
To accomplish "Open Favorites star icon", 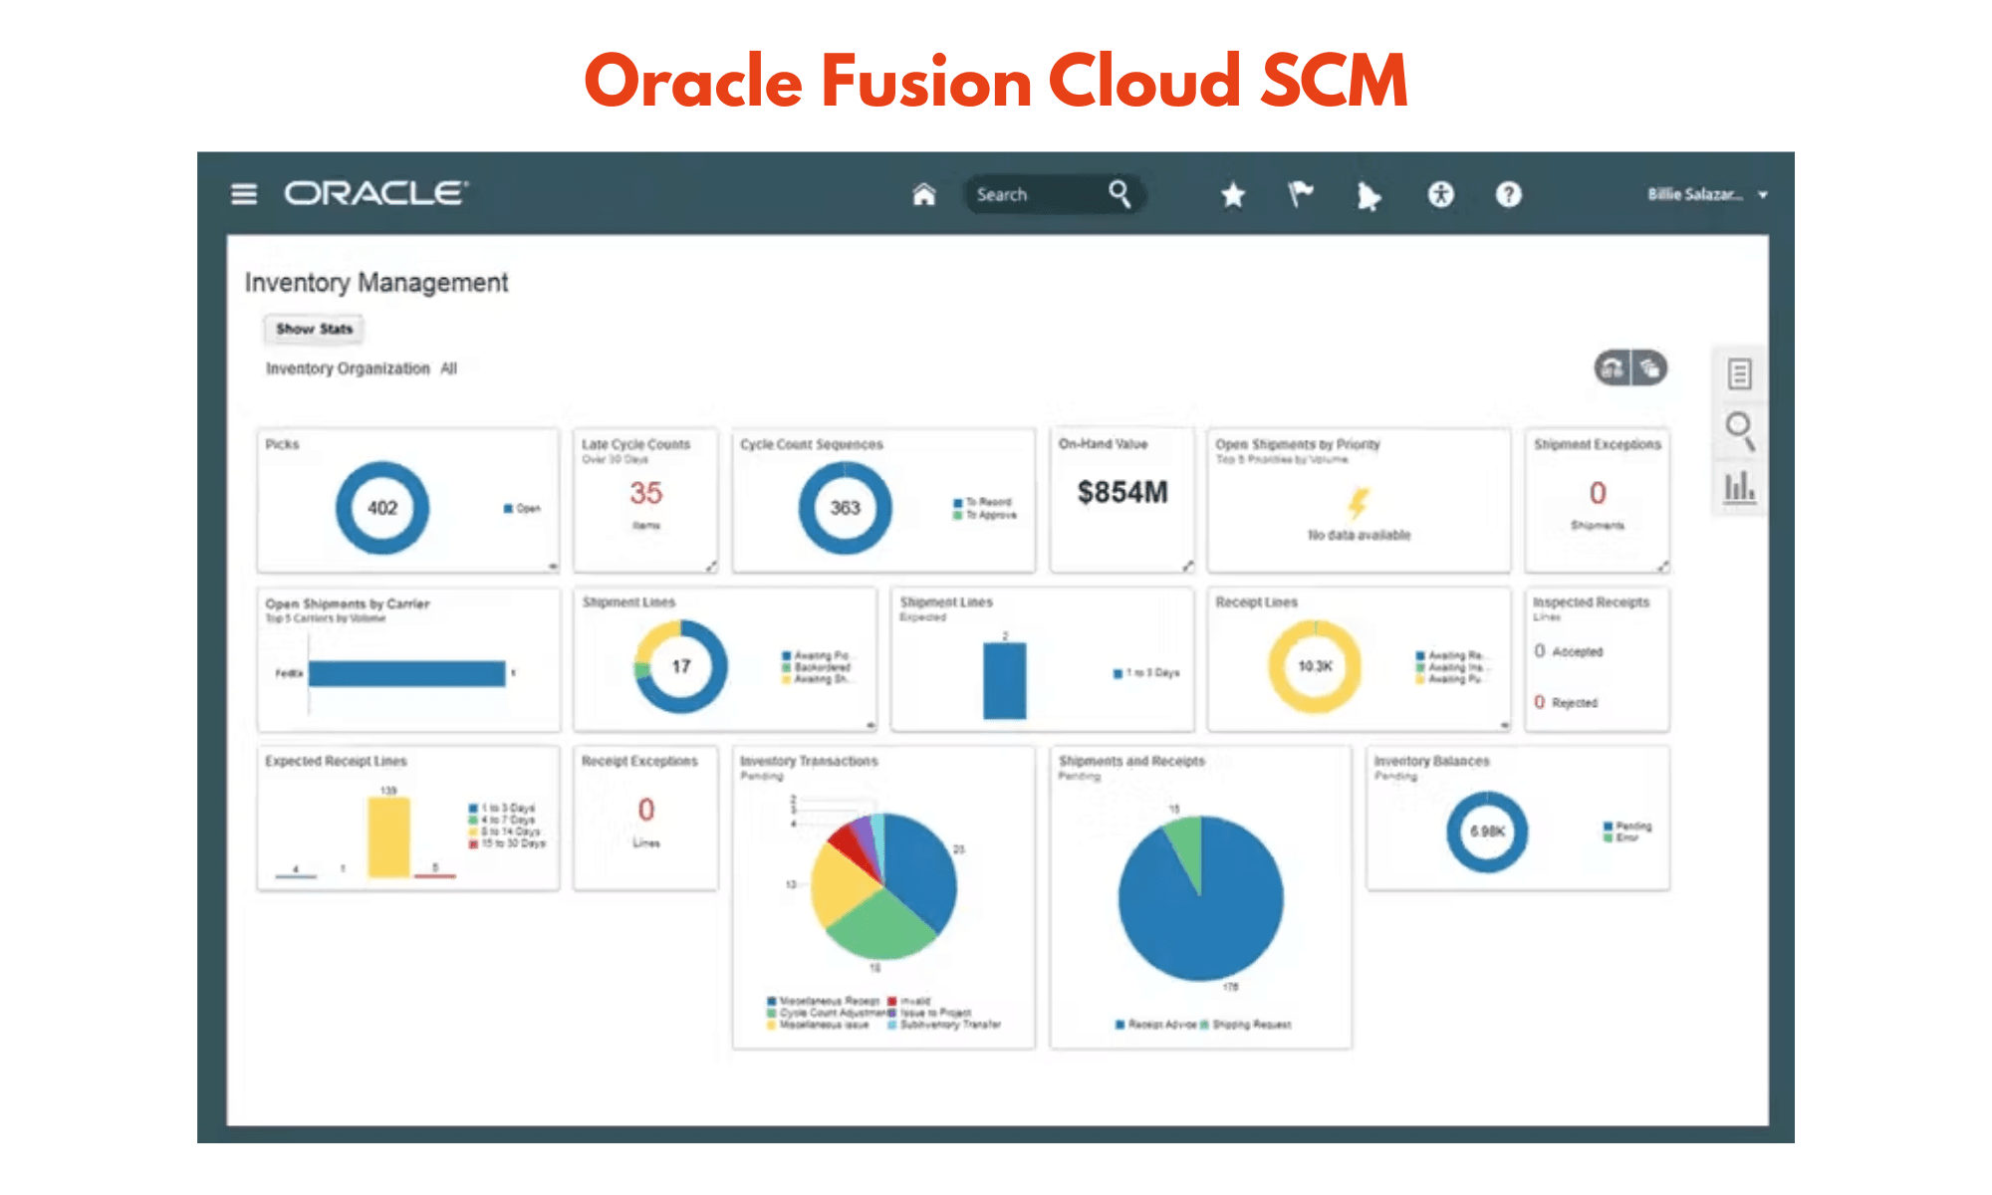I will [1233, 194].
